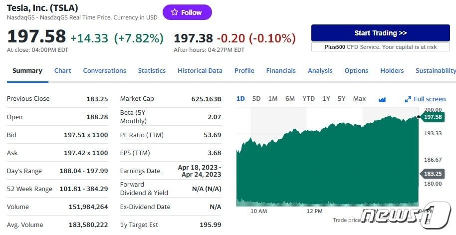Viewport: 456px width, 235px height.
Task: Click the 197.58 current price marker
Action: click(x=432, y=117)
